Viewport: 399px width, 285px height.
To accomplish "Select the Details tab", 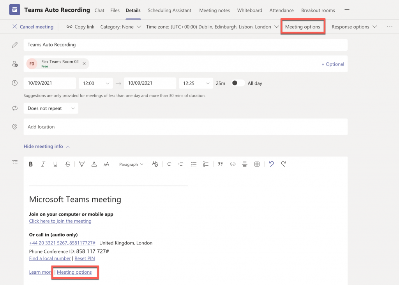I will pos(133,11).
